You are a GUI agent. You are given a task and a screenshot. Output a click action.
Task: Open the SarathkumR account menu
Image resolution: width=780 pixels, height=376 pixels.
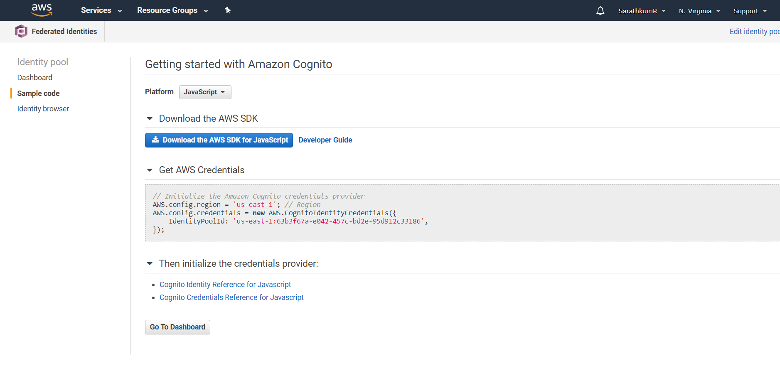pos(642,11)
